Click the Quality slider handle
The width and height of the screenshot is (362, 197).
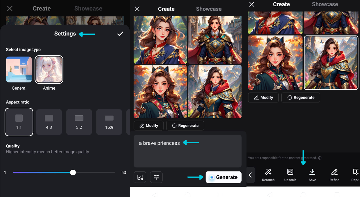pos(73,172)
